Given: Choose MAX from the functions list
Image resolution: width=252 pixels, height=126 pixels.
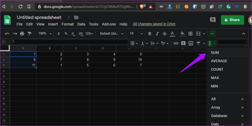Looking at the screenshot, I should 228,78.
